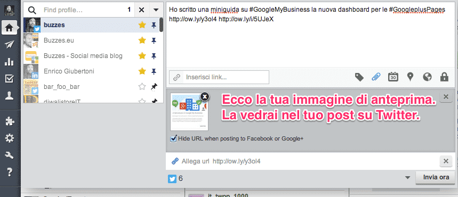Screen dimensions: 458x197
Task: Click the profile search magnifier icon
Action: pos(32,10)
